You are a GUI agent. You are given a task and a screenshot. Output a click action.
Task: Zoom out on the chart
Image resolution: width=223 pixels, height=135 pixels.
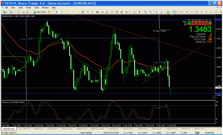click(150, 12)
